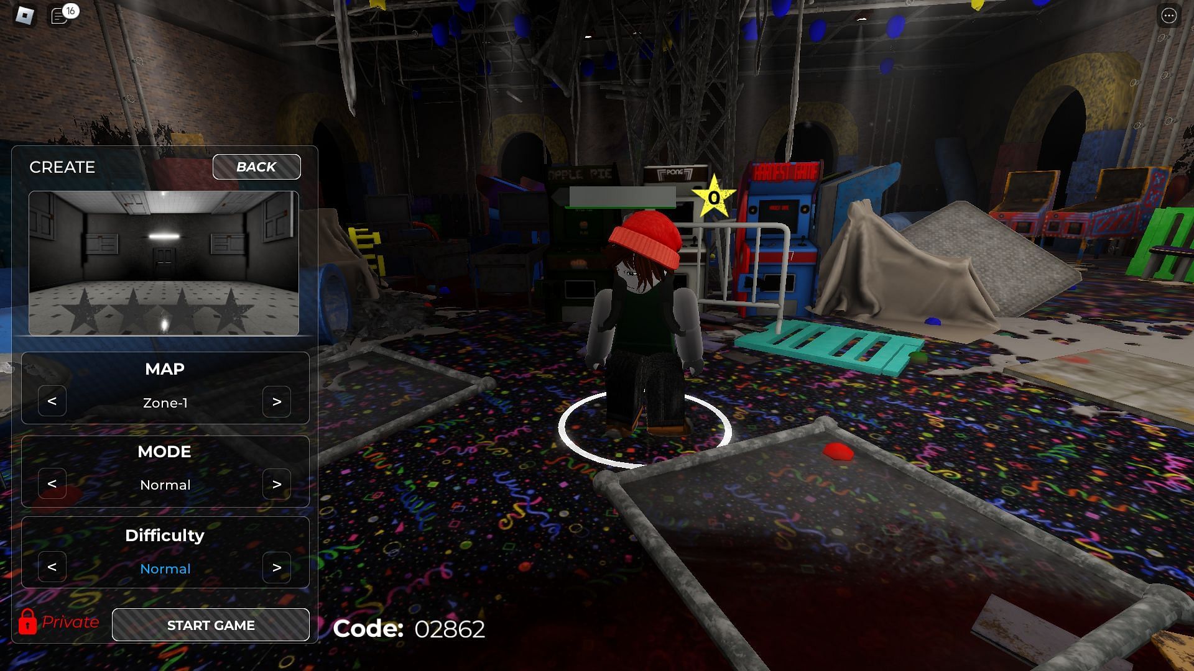This screenshot has width=1194, height=671.
Task: Select next Difficulty with right arrow
Action: pyautogui.click(x=276, y=567)
